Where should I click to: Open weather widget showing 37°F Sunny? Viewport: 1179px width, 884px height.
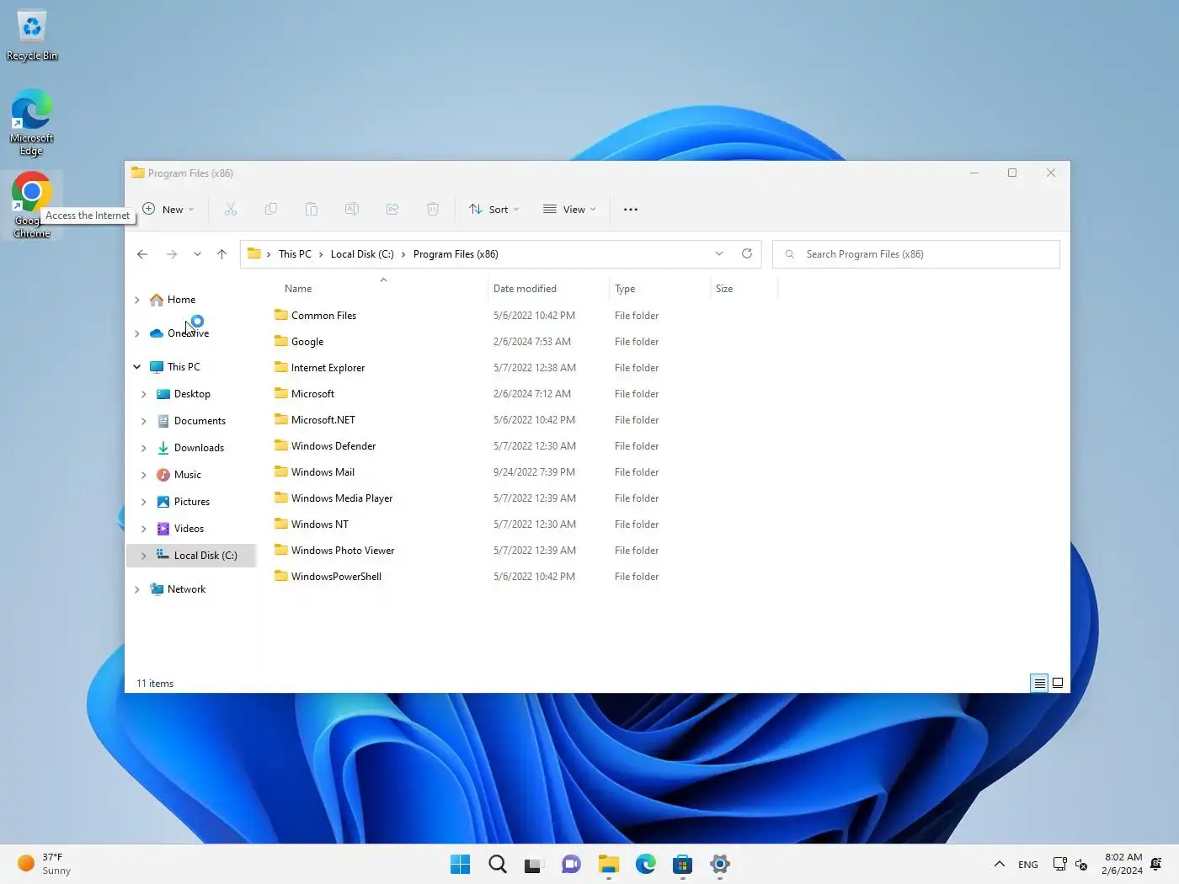point(45,864)
